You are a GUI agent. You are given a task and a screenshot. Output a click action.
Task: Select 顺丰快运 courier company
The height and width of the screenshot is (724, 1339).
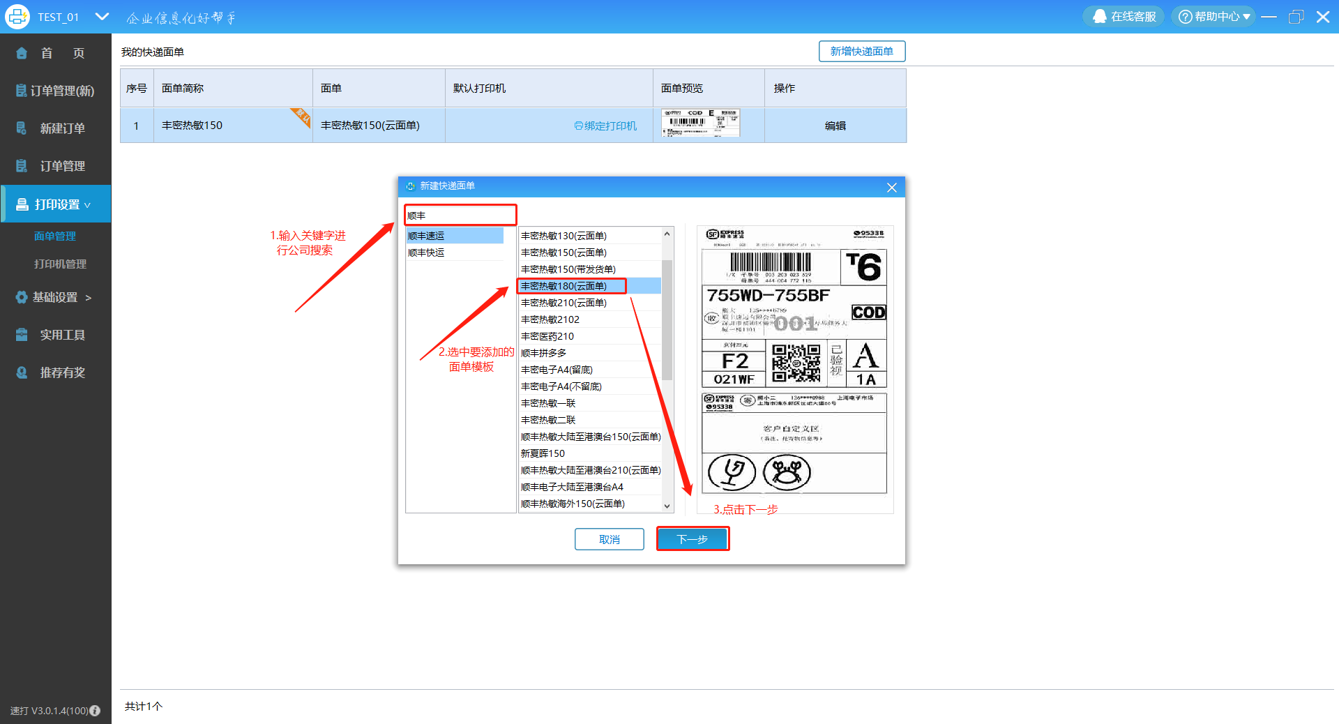(x=455, y=252)
